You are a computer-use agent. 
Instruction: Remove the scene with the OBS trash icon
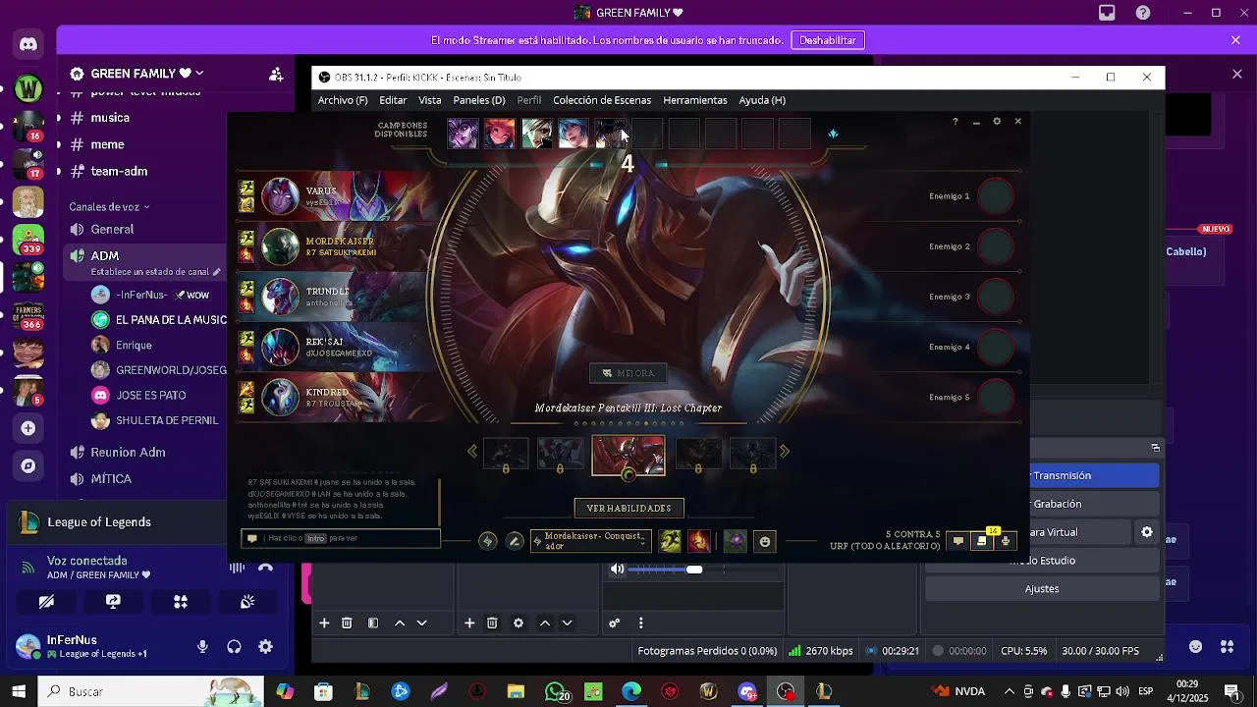[x=347, y=624]
